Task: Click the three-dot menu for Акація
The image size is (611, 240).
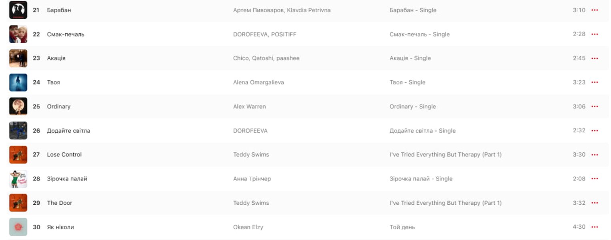Action: coord(595,58)
